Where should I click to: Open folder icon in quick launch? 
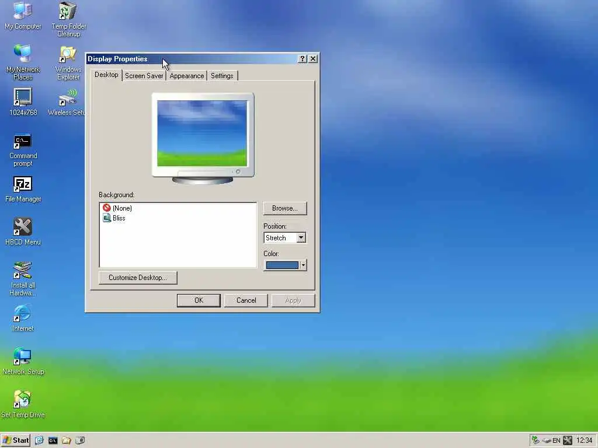(x=67, y=440)
